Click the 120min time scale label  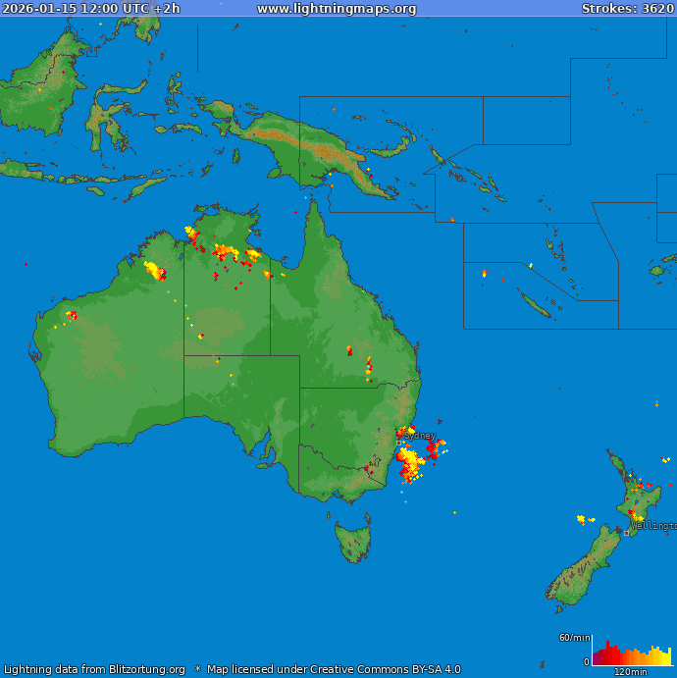tap(631, 672)
